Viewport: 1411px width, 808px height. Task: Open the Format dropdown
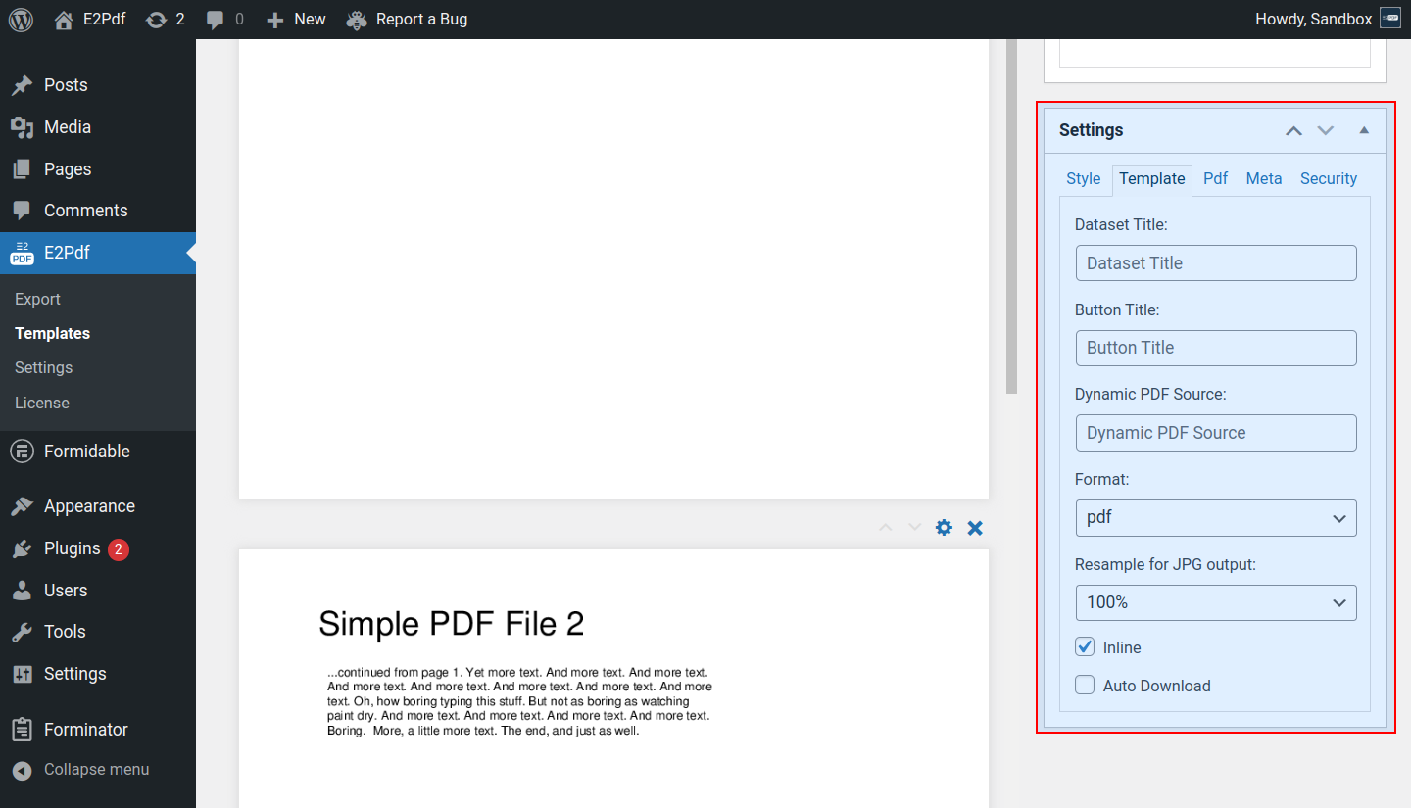point(1215,518)
